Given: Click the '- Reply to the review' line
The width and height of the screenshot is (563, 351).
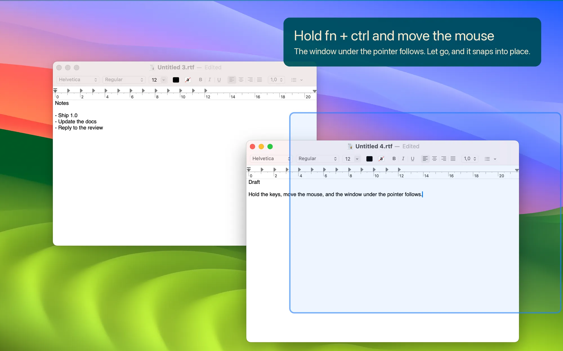Looking at the screenshot, I should [79, 128].
